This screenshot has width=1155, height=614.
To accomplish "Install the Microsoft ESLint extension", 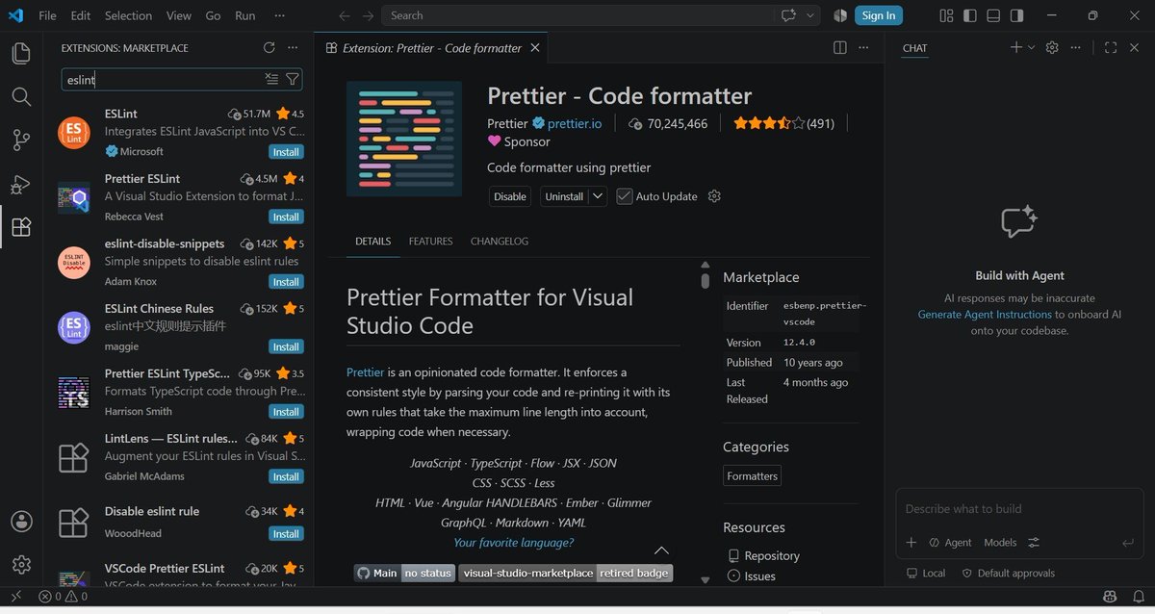I will [286, 152].
